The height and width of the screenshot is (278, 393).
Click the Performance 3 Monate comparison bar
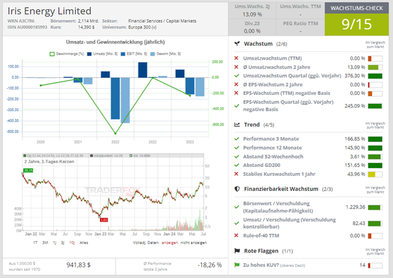pos(375,139)
